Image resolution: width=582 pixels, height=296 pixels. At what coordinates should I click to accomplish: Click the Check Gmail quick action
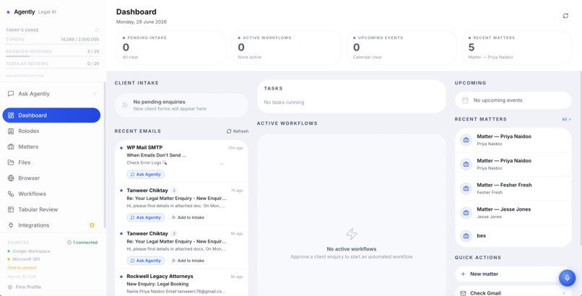coord(513,292)
